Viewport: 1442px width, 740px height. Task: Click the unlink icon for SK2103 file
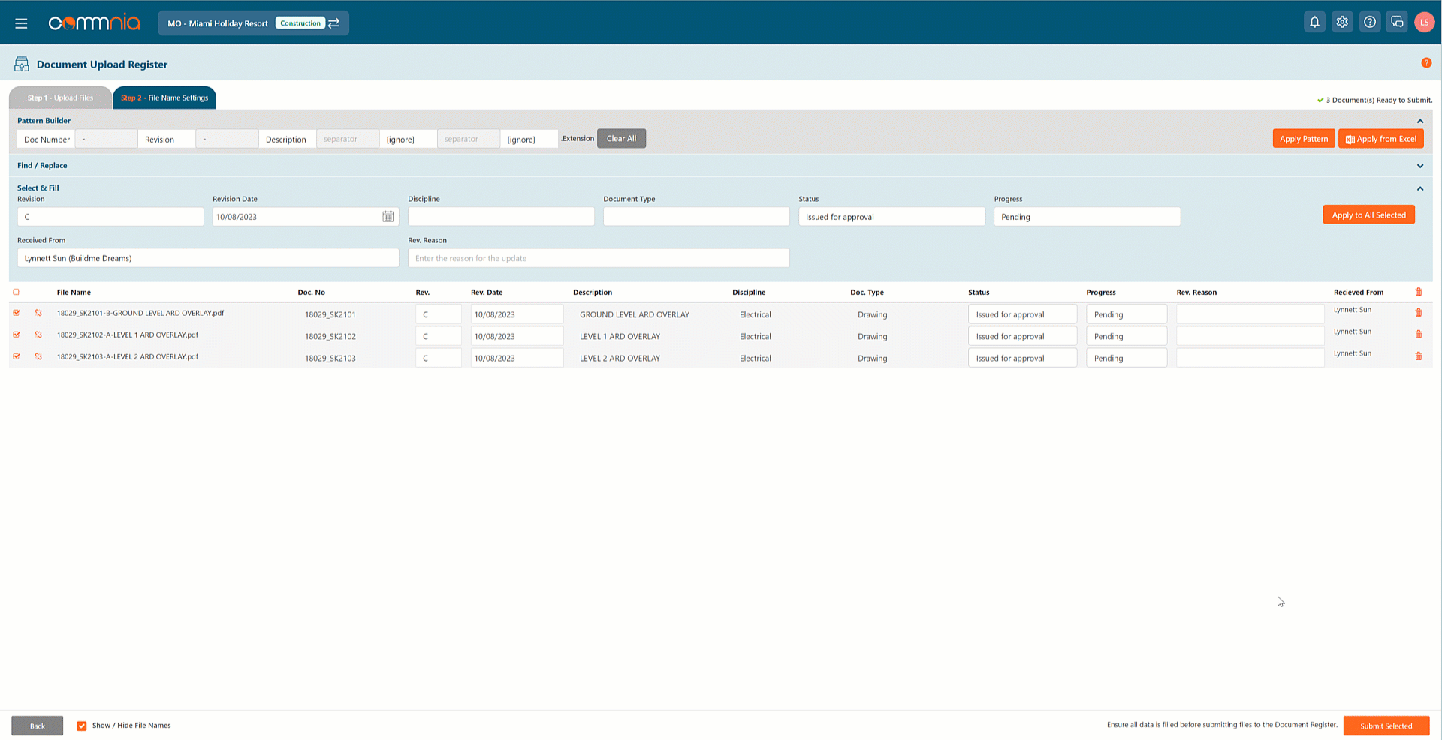pos(38,356)
